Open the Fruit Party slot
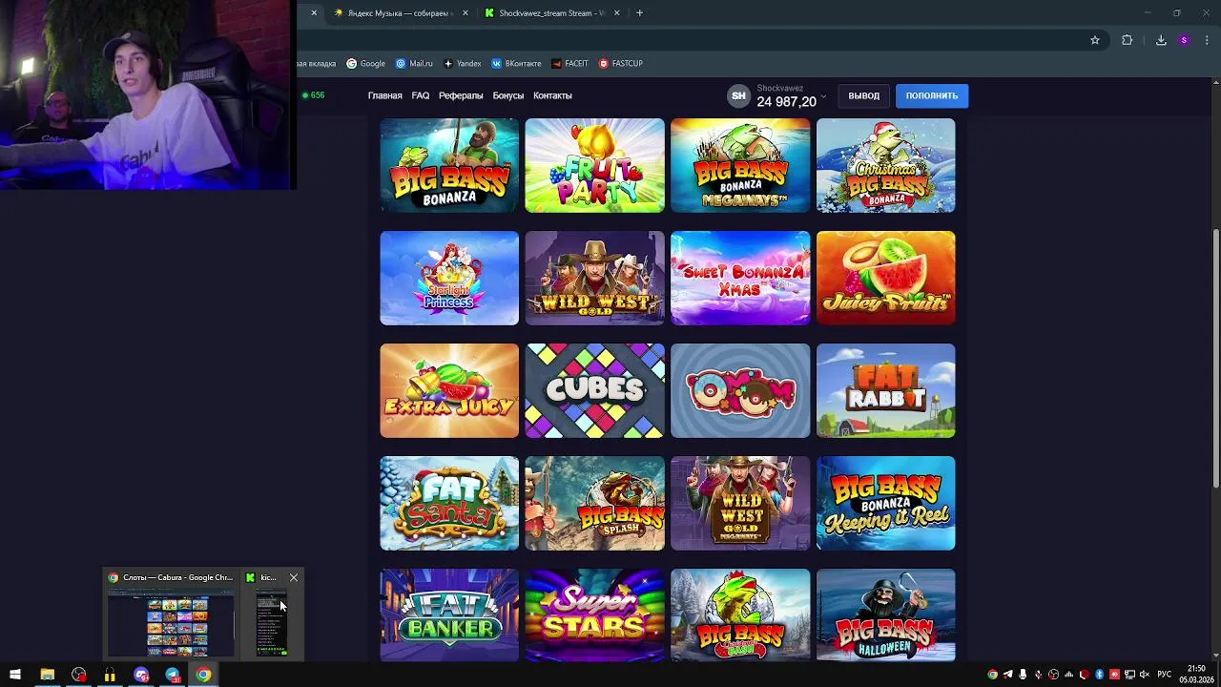Screen dimensions: 1221x687 tap(594, 165)
